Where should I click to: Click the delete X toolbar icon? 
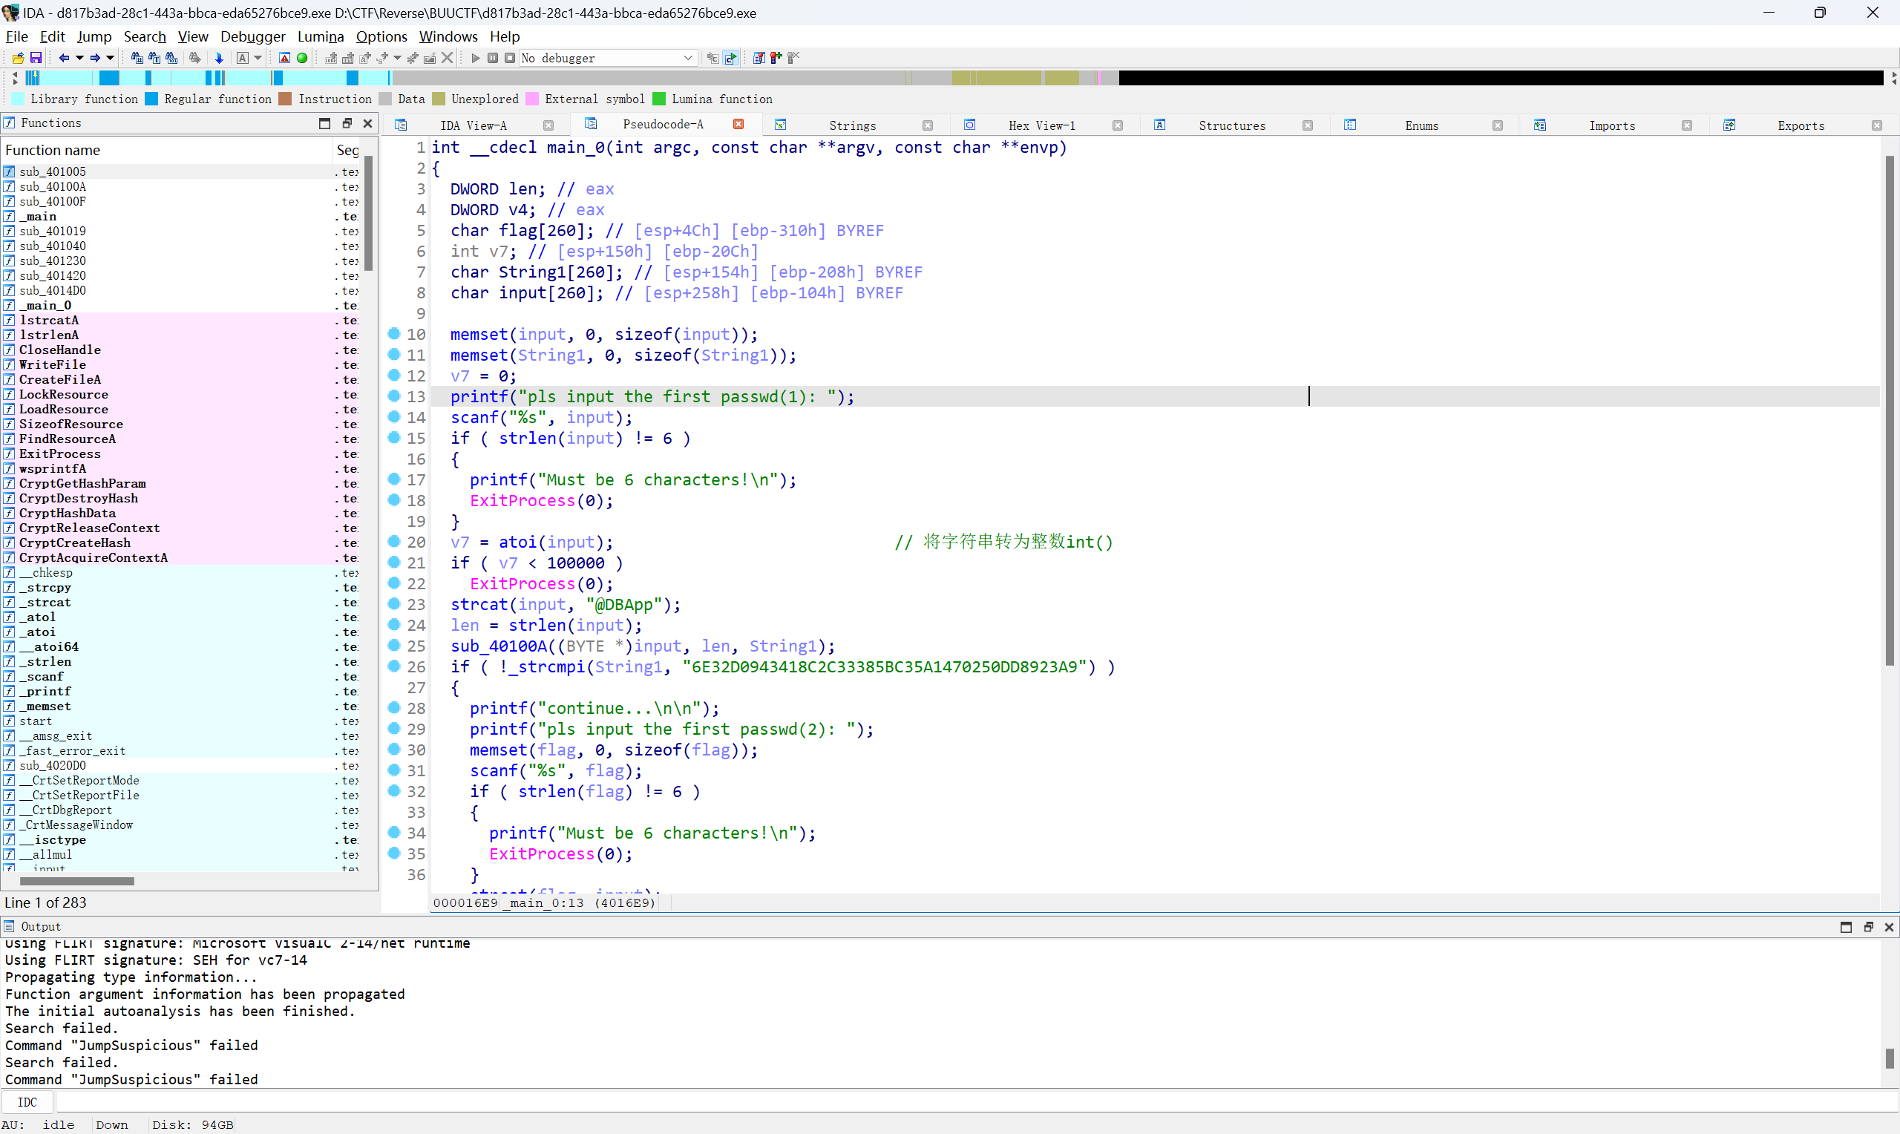click(x=448, y=58)
